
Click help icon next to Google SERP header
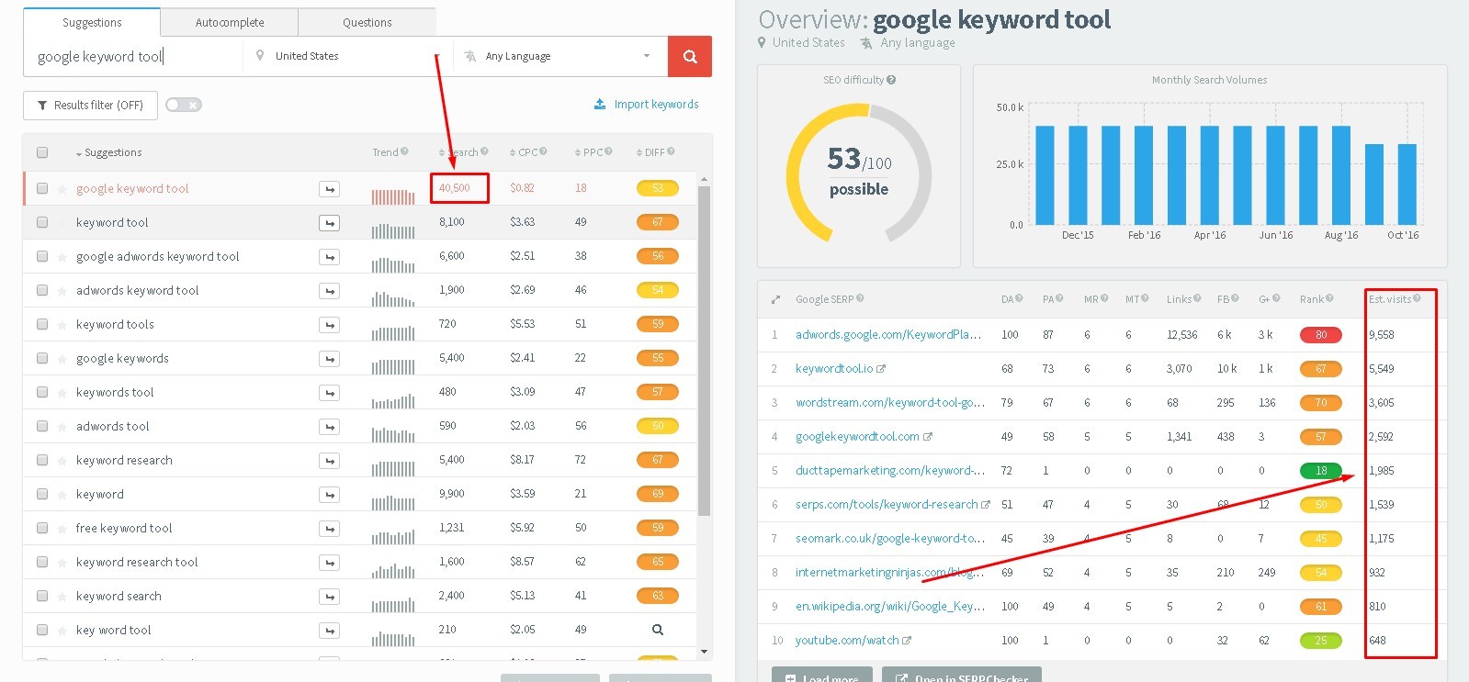point(860,298)
